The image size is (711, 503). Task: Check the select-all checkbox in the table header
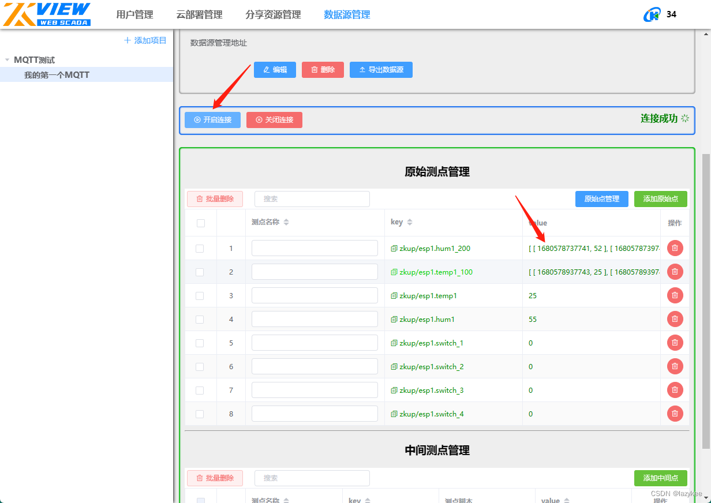[x=201, y=222]
